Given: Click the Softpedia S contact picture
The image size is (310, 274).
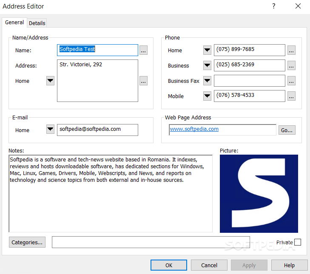Looking at the screenshot, I should click(259, 194).
